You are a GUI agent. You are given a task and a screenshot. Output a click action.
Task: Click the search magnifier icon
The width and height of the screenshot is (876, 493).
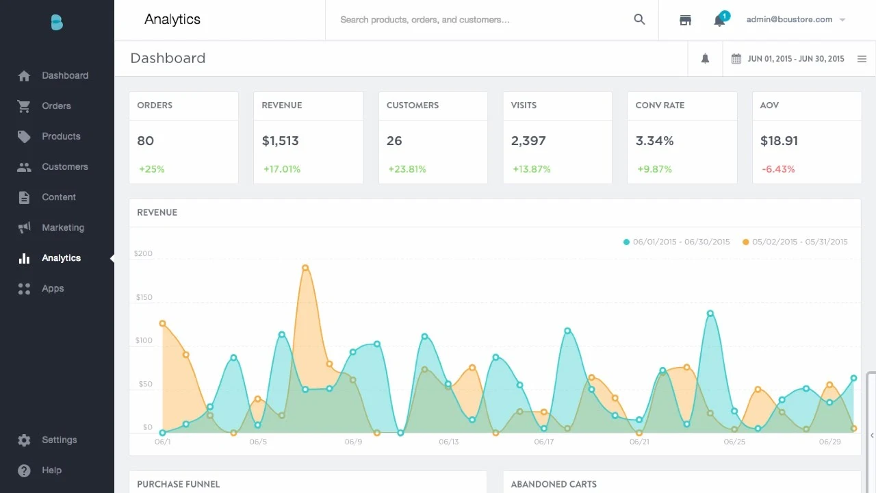639,20
